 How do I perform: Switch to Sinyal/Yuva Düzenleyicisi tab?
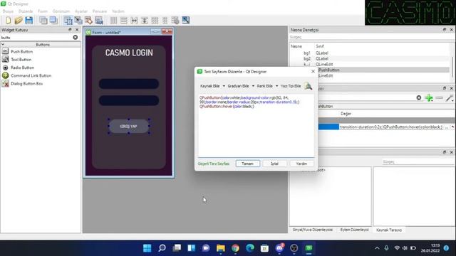click(x=313, y=230)
